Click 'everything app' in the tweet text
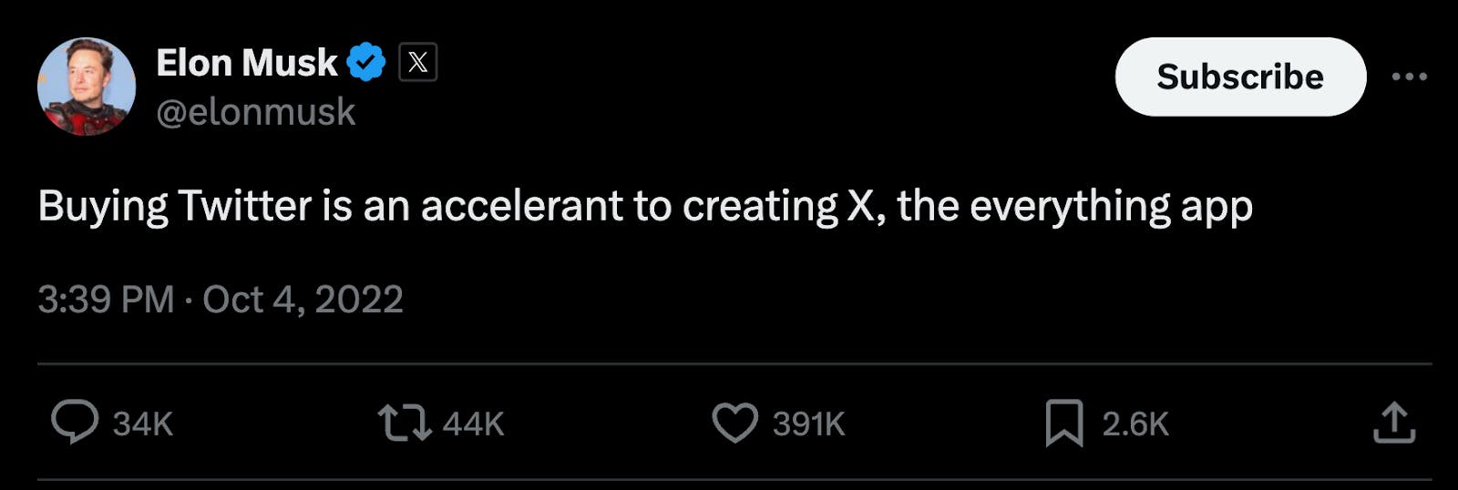The height and width of the screenshot is (490, 1458). click(x=1111, y=206)
